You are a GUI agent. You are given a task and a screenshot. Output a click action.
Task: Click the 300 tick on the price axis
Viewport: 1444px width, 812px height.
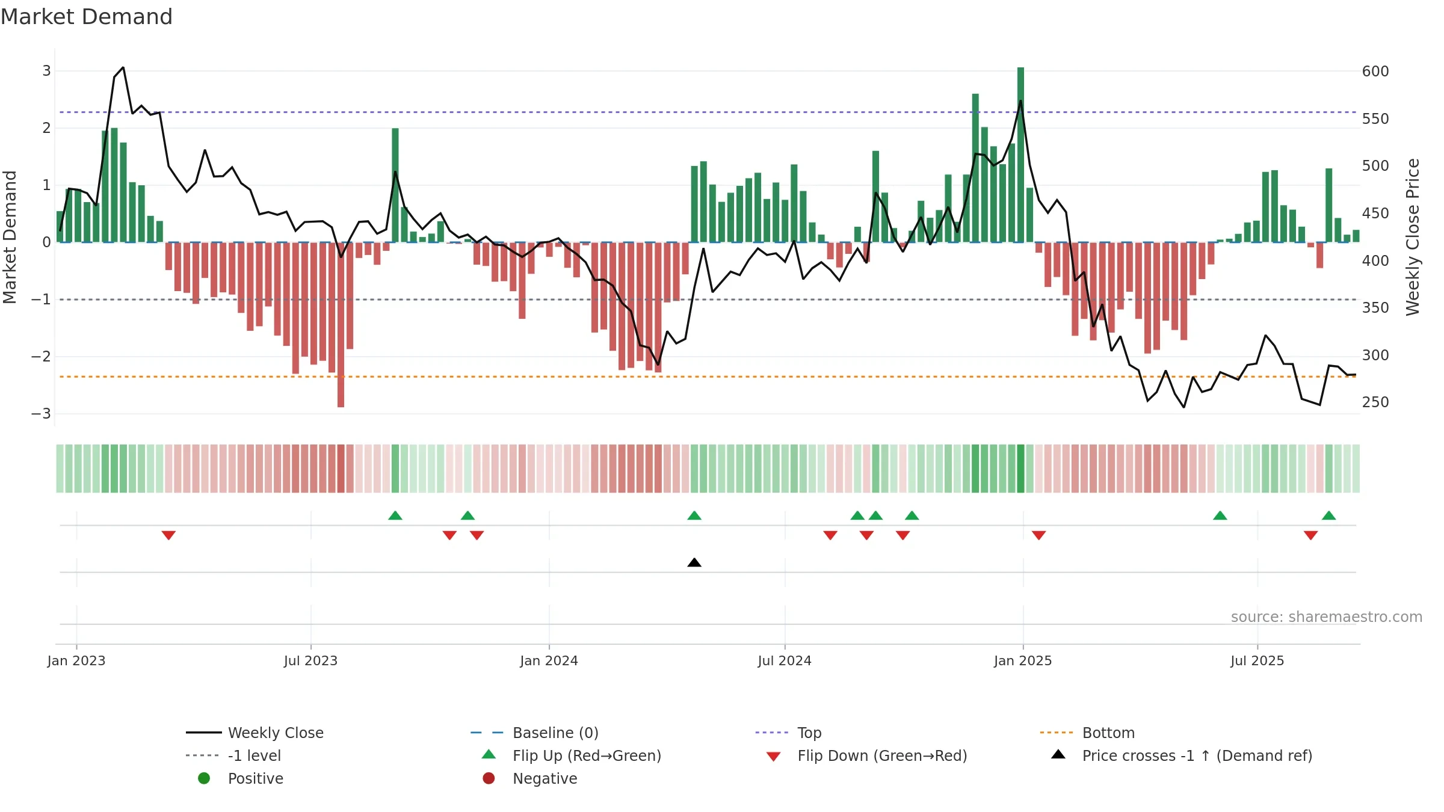point(1375,355)
